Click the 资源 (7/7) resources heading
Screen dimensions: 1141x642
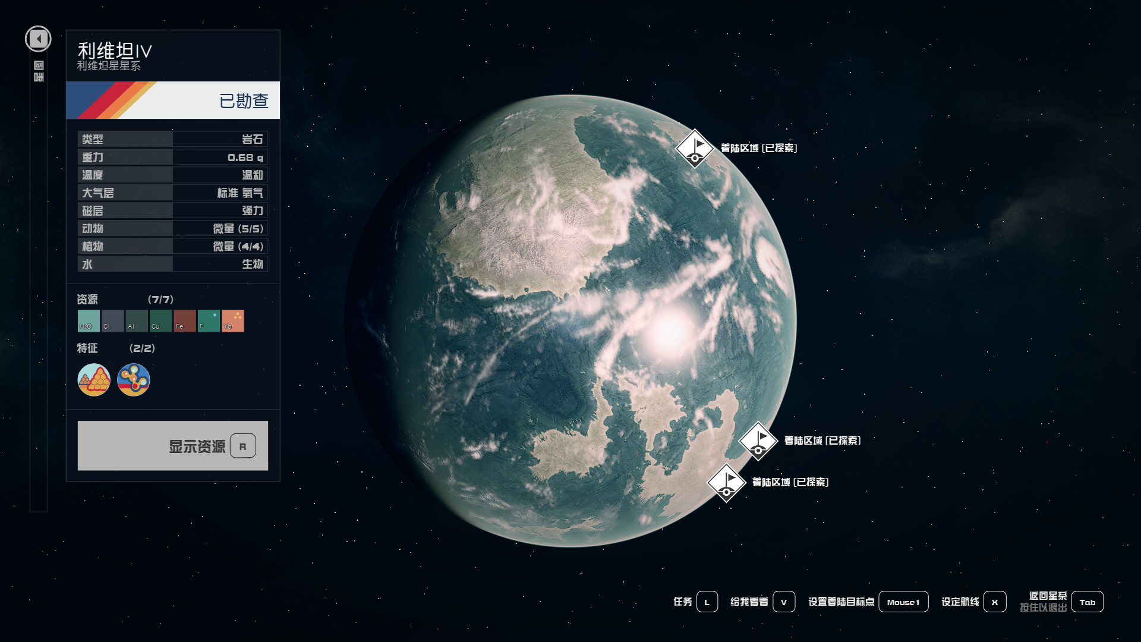(x=125, y=300)
